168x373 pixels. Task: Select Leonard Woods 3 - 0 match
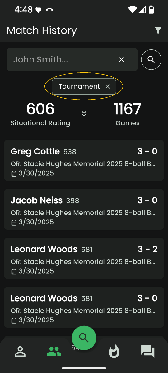tap(84, 307)
